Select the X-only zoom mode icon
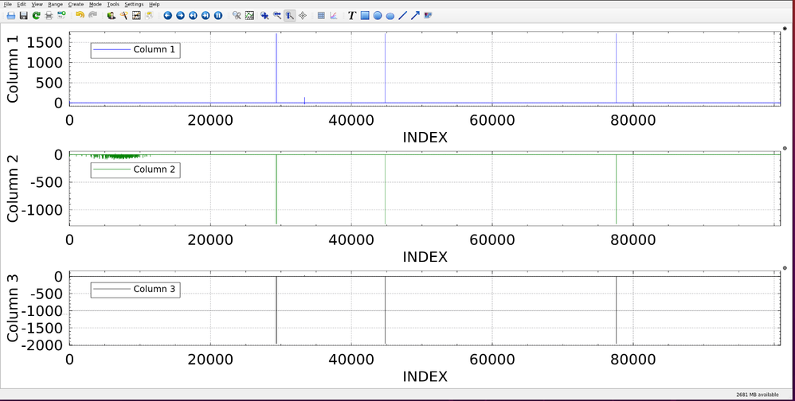 pyautogui.click(x=277, y=16)
